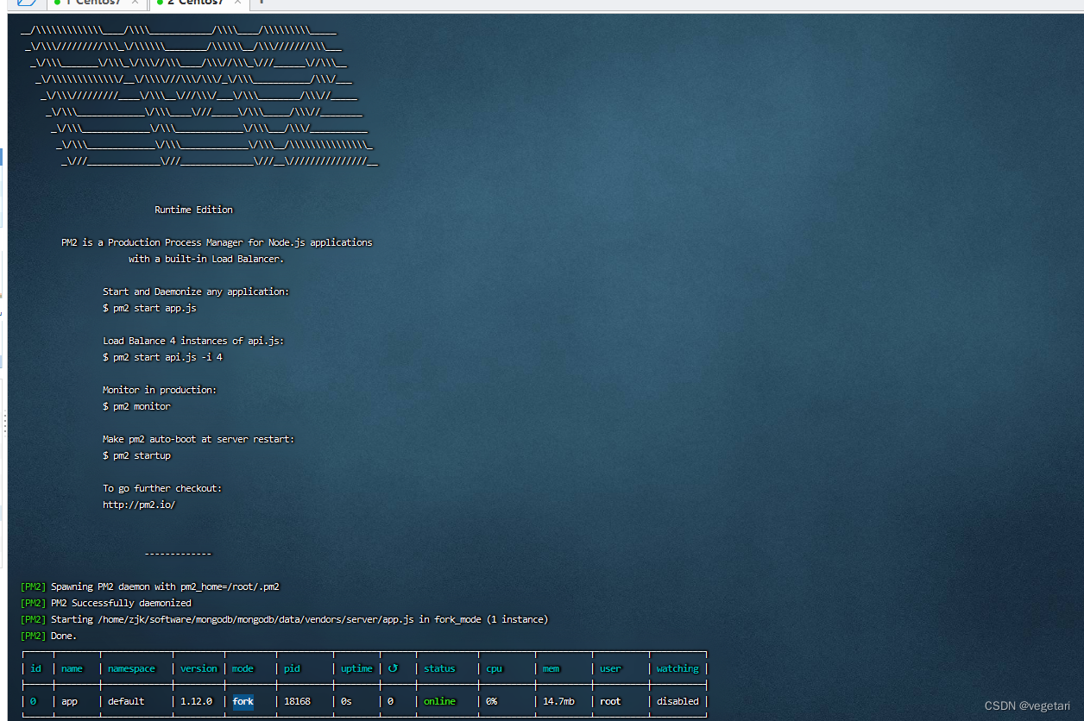Click "Start and Daemonize any application:" line

coord(196,292)
